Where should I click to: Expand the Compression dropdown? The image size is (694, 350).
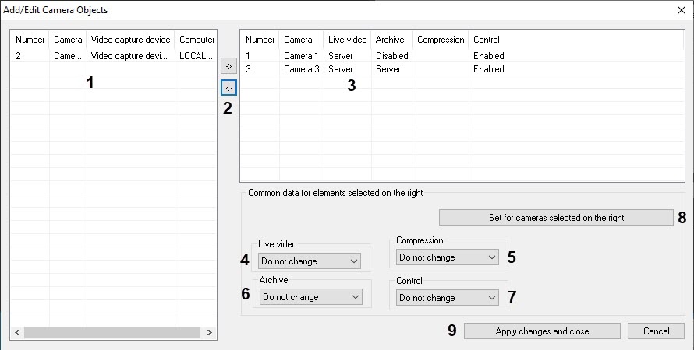click(x=447, y=257)
